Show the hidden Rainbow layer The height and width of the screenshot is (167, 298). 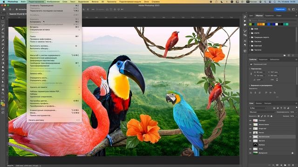pyautogui.click(x=251, y=145)
